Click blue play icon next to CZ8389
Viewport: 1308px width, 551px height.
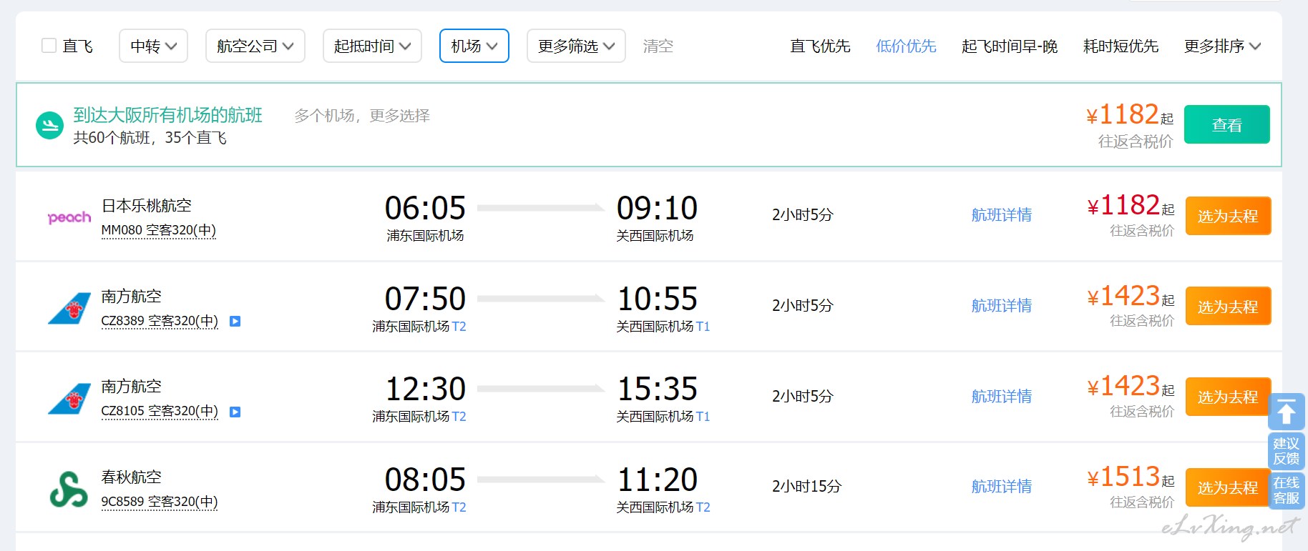coord(235,322)
